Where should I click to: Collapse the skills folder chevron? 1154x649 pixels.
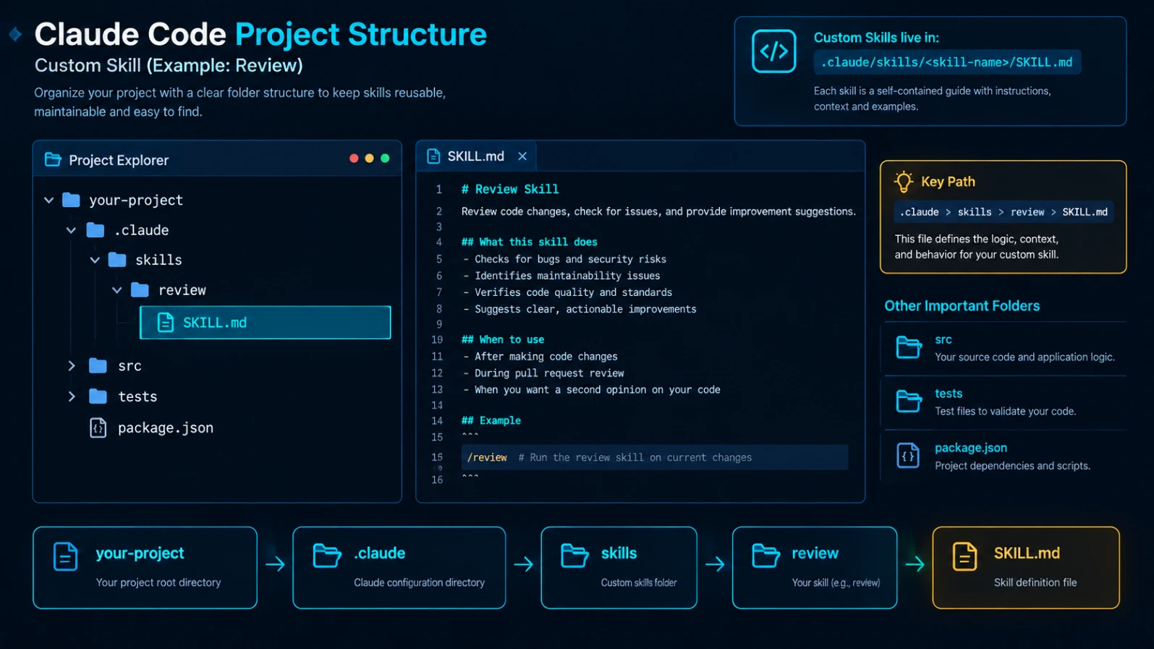pos(95,260)
